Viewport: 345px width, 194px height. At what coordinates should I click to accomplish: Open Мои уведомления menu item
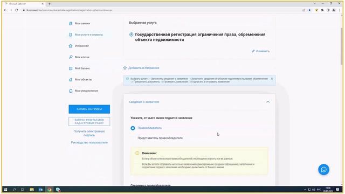point(86,91)
